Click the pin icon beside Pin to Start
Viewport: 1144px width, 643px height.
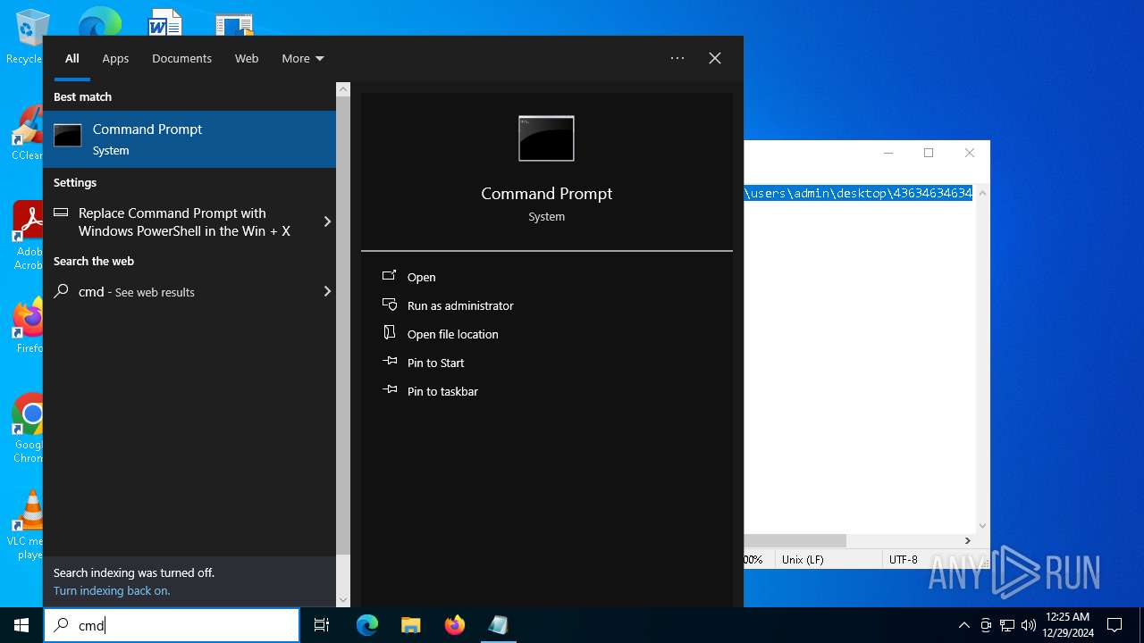(x=390, y=361)
